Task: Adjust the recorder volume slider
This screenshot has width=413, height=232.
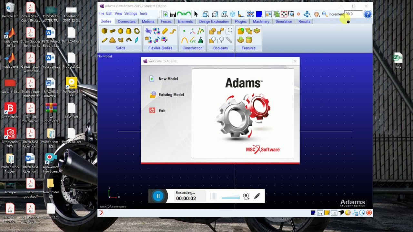Action: [x=230, y=197]
